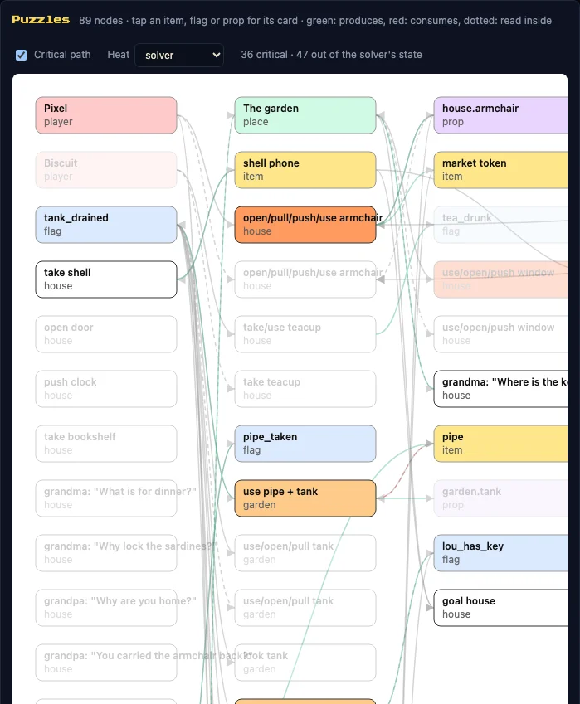
Task: Select the Pixel player node
Action: pos(106,115)
